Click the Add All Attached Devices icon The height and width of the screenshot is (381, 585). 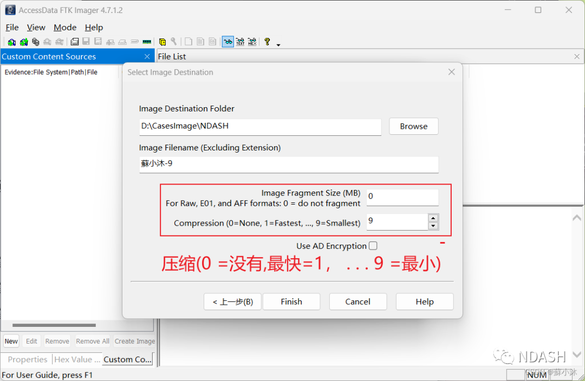pos(23,42)
